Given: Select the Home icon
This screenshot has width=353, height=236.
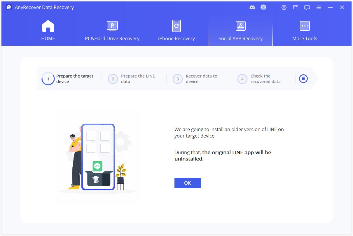Looking at the screenshot, I should pyautogui.click(x=48, y=26).
